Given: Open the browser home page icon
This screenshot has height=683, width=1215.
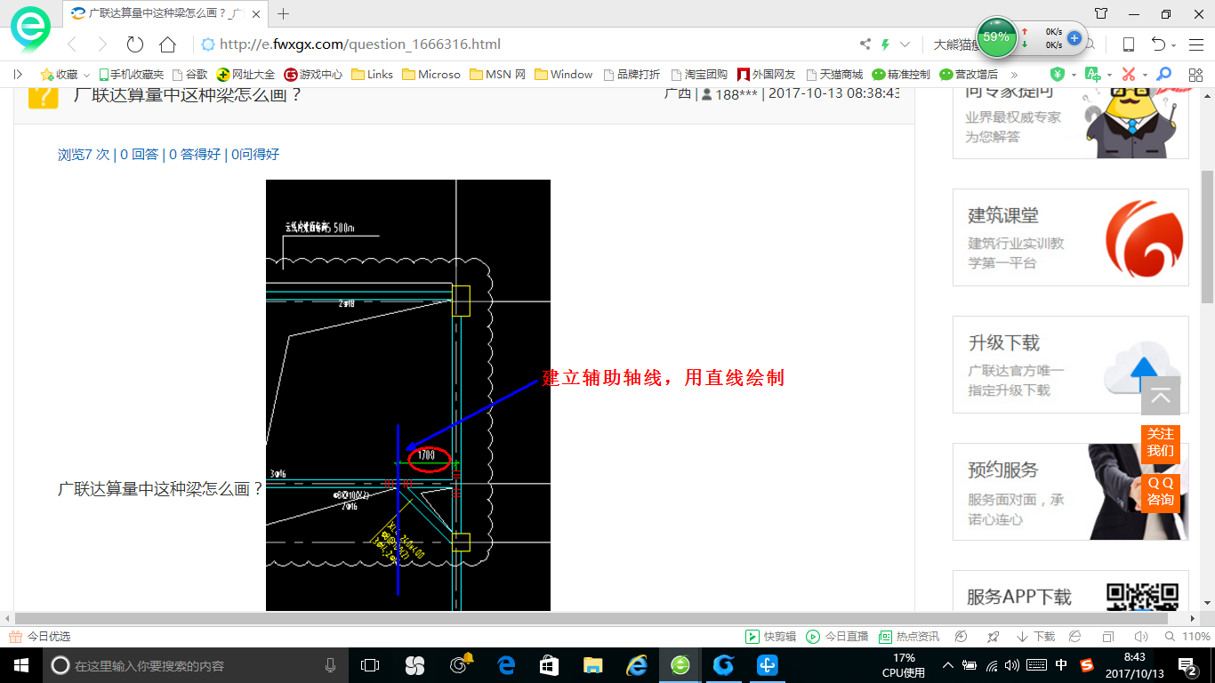Looking at the screenshot, I should 167,44.
